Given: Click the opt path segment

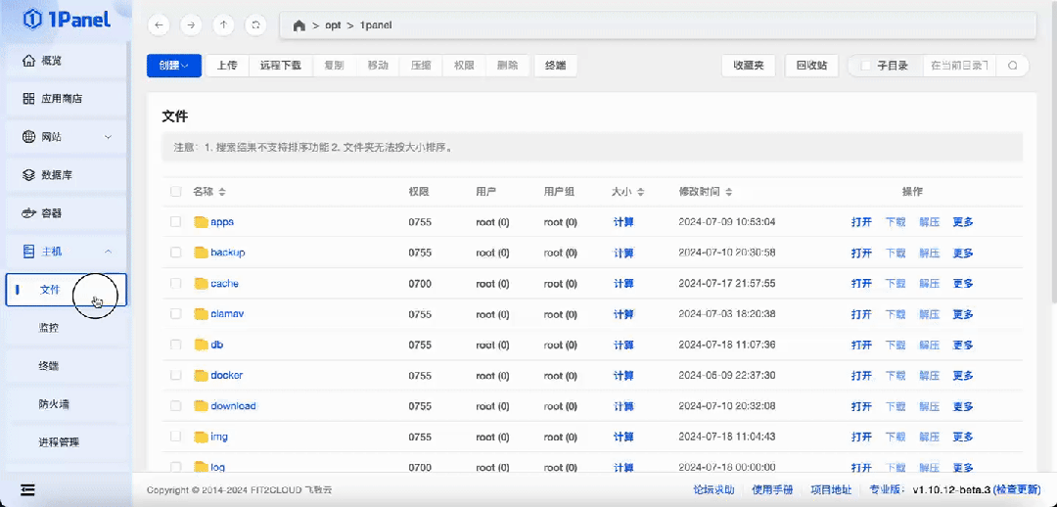Looking at the screenshot, I should [x=333, y=25].
